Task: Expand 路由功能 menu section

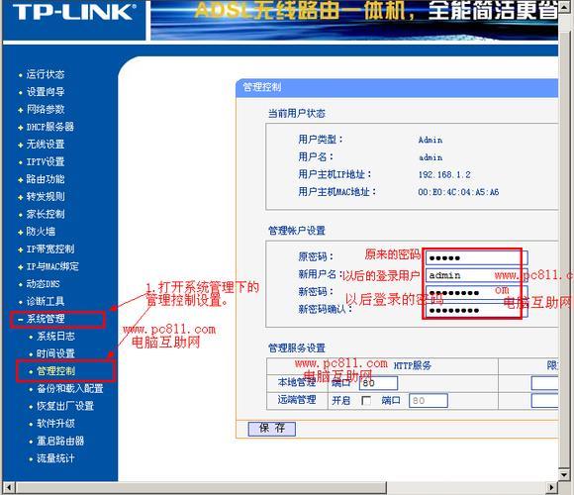Action: click(45, 179)
